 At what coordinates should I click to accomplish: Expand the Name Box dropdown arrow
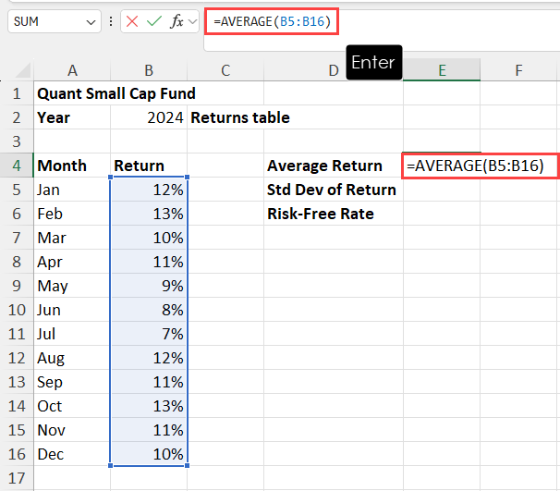point(91,22)
